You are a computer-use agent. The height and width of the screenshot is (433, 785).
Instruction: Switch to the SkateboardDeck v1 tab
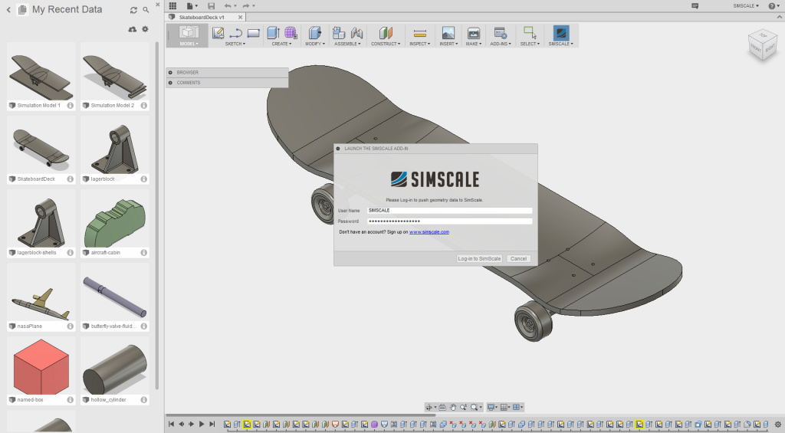[201, 16]
